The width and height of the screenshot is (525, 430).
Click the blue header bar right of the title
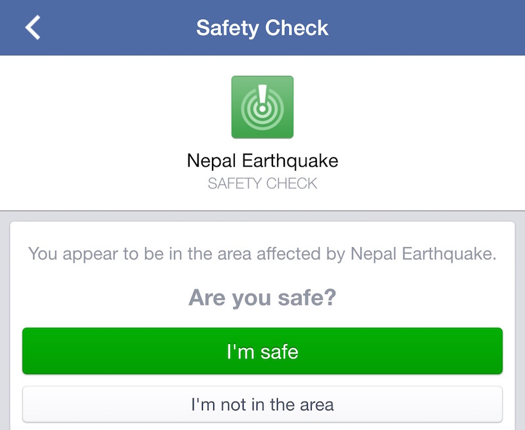point(427,28)
